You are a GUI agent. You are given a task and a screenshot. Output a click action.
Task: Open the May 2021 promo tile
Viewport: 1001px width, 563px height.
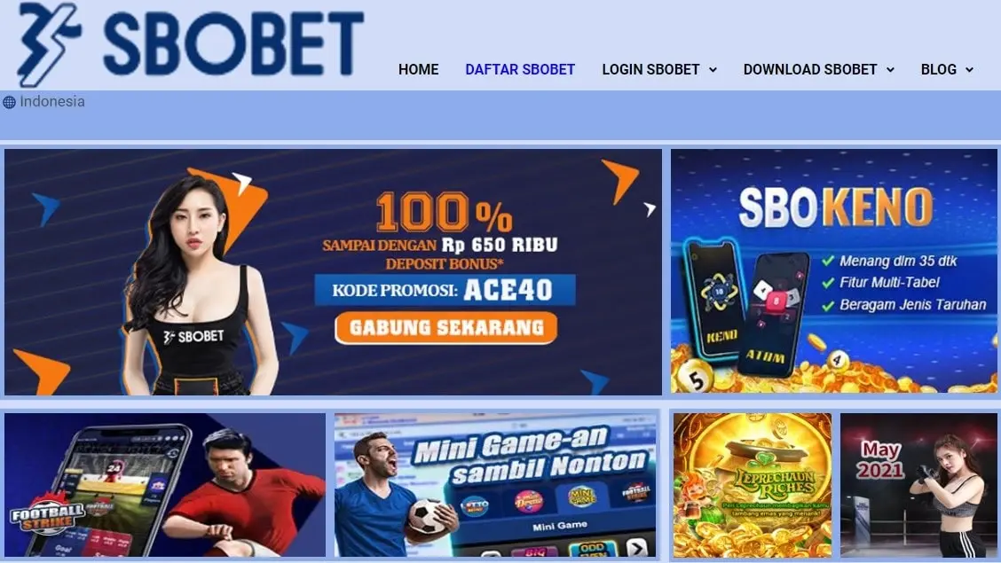(918, 485)
